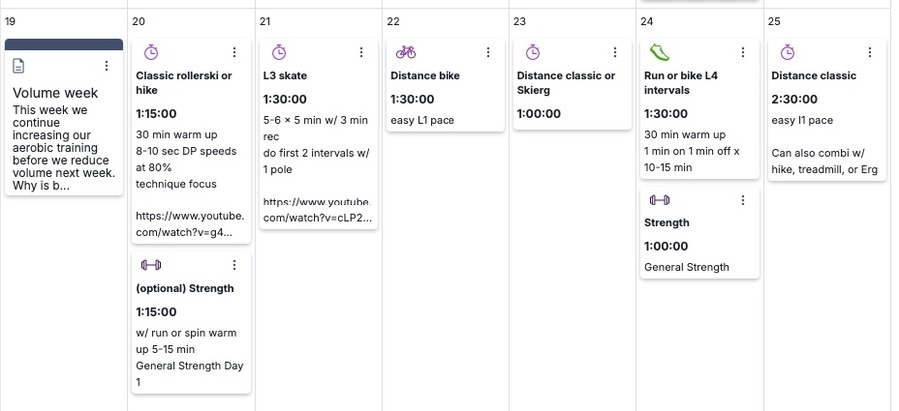Select the Distance bike workout title

point(425,76)
